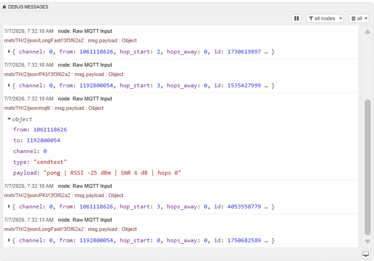Click id value 1750682589
This screenshot has height=261, width=374.
coord(244,240)
